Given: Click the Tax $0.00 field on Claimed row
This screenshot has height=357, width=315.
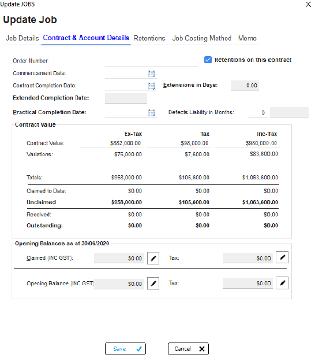Looking at the screenshot, I should [x=247, y=258].
